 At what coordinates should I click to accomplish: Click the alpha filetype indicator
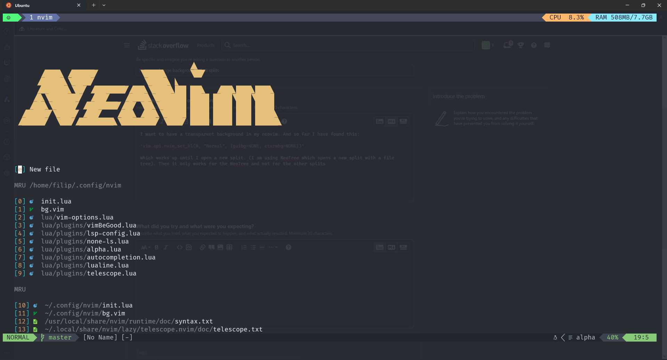[586, 337]
